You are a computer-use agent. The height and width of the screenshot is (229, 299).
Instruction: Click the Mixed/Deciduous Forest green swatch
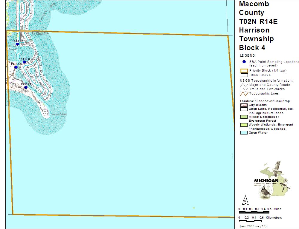(x=244, y=117)
